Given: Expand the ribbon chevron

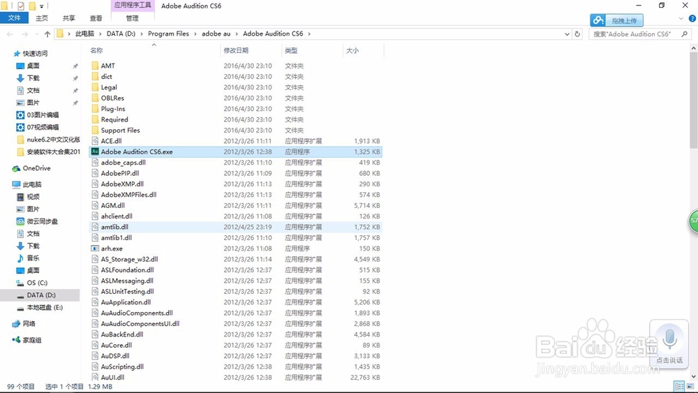Looking at the screenshot, I should (681, 19).
